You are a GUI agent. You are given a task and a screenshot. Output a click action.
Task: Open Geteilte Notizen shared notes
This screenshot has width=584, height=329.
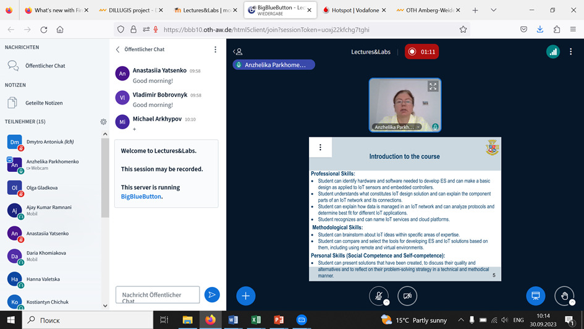click(43, 103)
